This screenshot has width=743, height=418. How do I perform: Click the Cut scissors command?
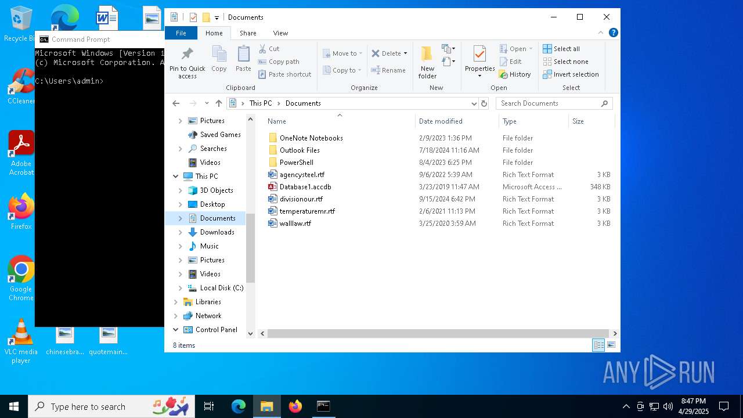tap(269, 49)
